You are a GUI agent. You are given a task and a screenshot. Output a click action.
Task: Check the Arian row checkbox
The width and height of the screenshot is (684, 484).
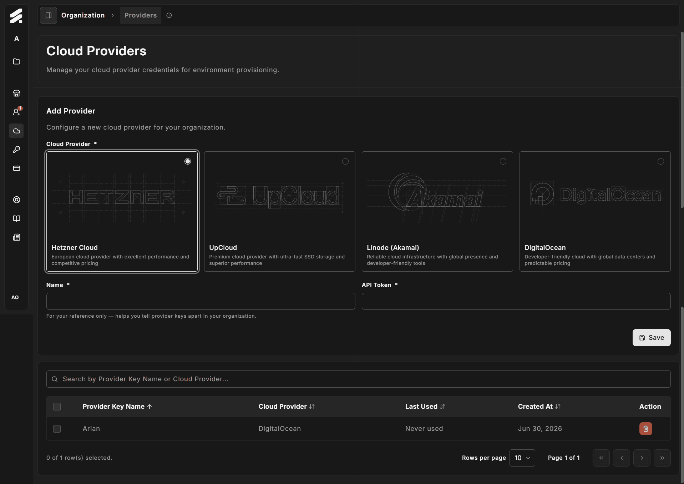pyautogui.click(x=57, y=429)
